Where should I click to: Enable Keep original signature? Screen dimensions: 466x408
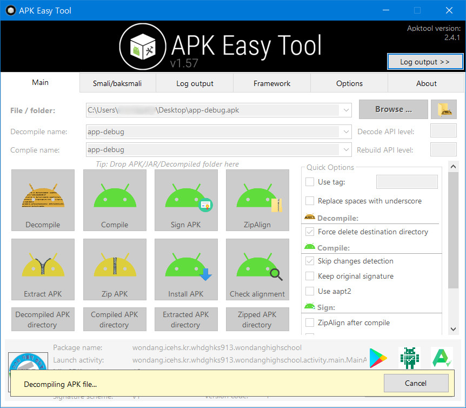310,276
